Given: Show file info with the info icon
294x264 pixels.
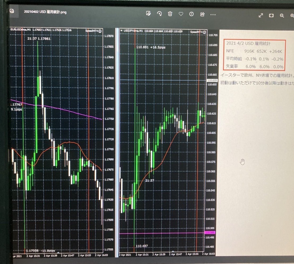Looking at the screenshot, I should (x=191, y=14).
